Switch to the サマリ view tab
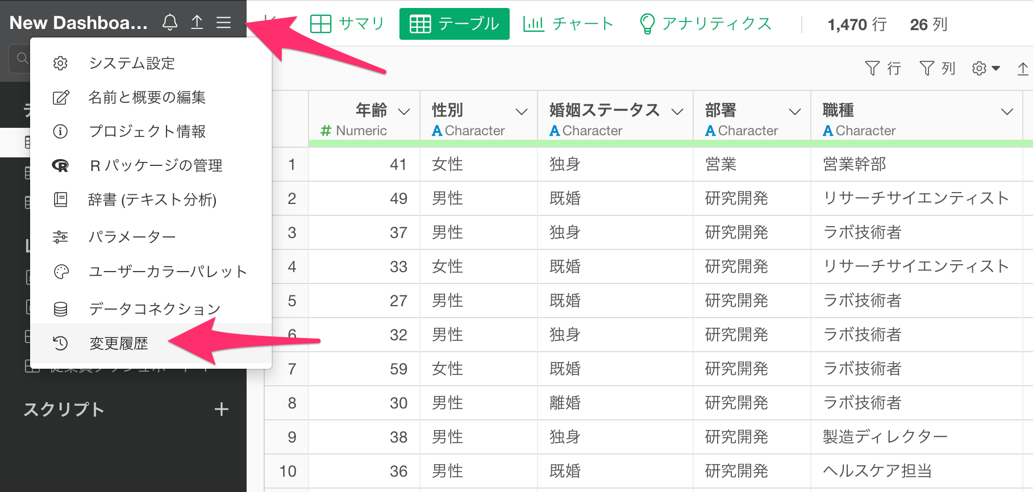This screenshot has width=1033, height=492. 347,24
